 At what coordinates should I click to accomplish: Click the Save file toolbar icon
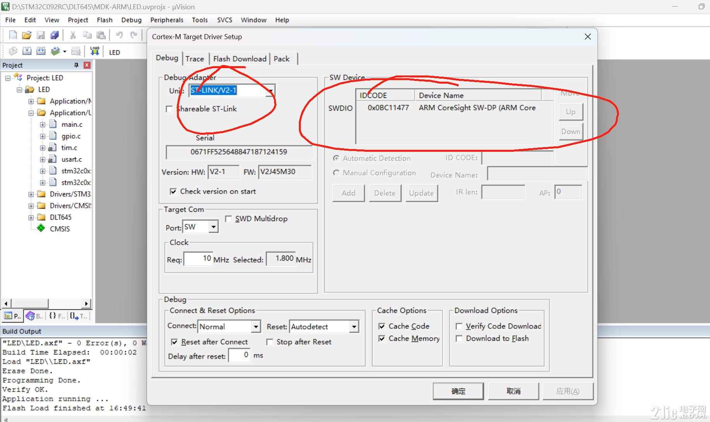click(41, 35)
